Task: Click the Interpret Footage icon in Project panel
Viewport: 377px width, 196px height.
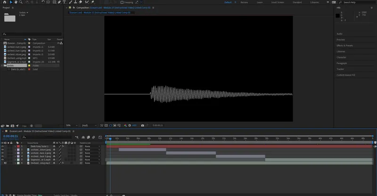Action: (x=3, y=126)
